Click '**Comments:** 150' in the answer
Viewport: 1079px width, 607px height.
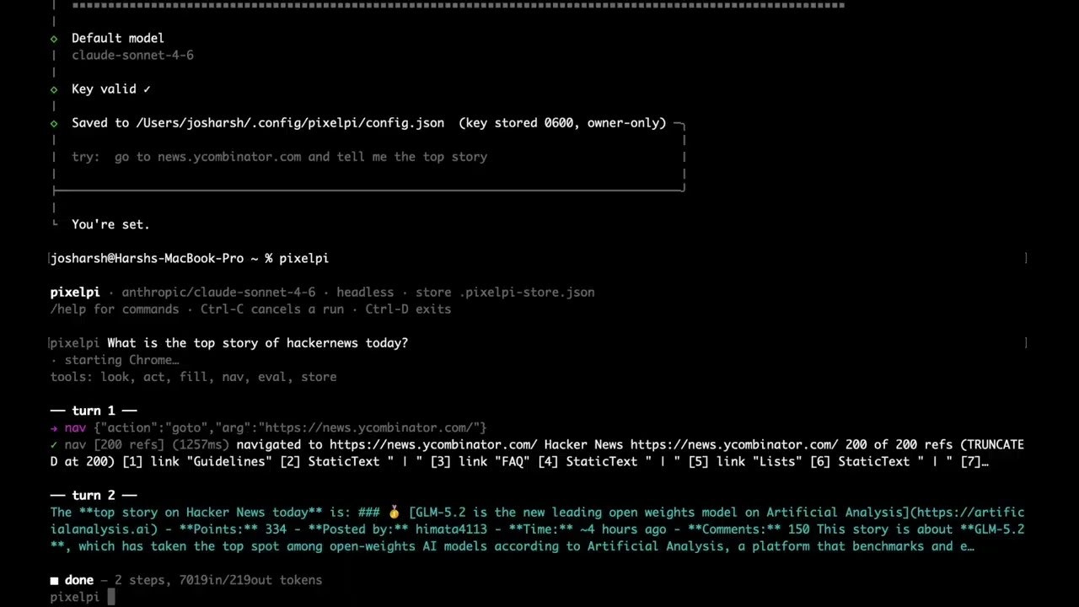(x=744, y=529)
